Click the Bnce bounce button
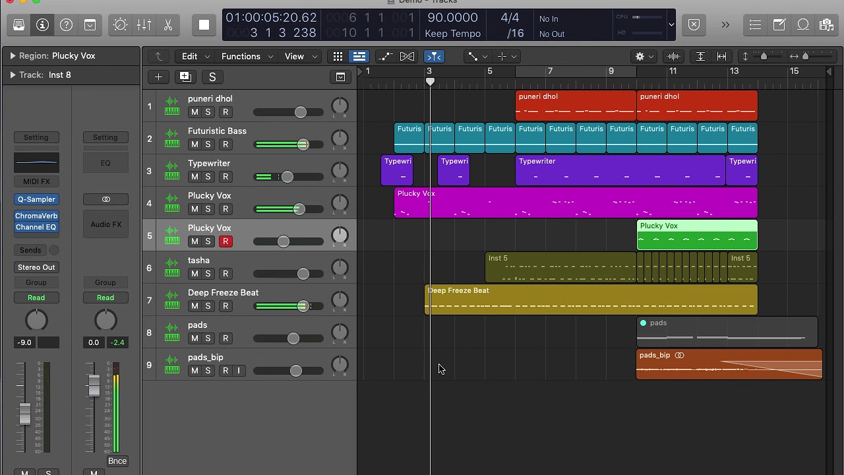 pos(117,461)
